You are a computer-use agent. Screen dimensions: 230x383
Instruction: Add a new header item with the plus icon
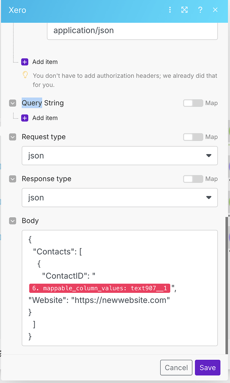pos(24,62)
